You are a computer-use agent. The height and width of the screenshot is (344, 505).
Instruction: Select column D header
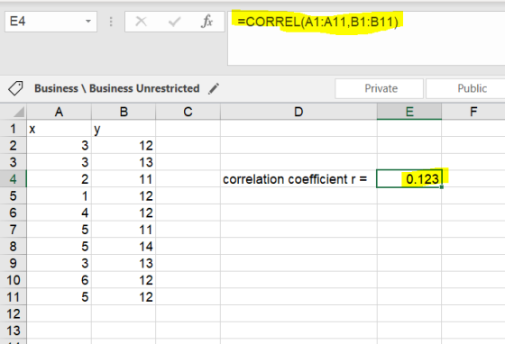tap(298, 112)
